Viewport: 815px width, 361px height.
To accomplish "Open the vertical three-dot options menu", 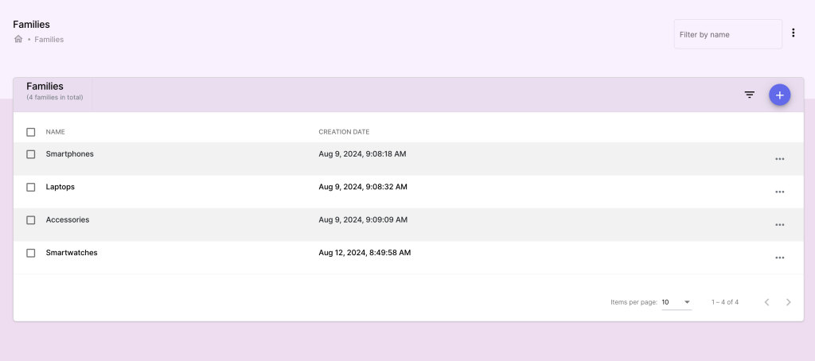I will pos(794,33).
